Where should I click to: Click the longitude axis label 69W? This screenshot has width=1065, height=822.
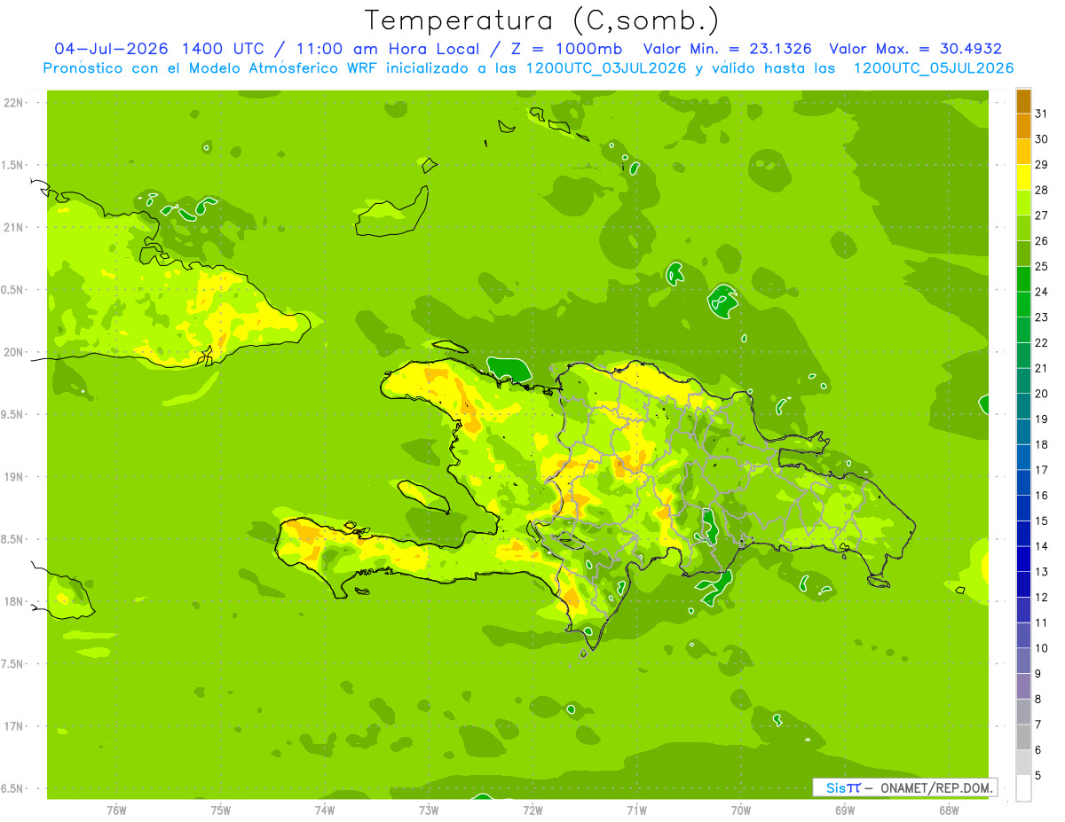845,810
